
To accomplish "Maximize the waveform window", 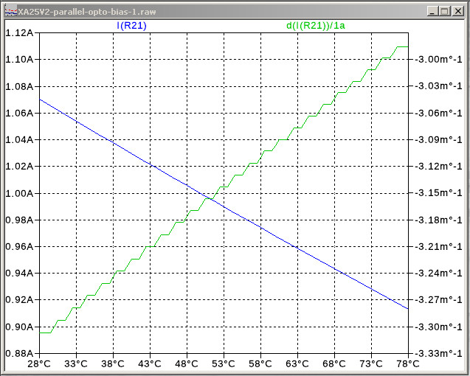I will click(445, 11).
